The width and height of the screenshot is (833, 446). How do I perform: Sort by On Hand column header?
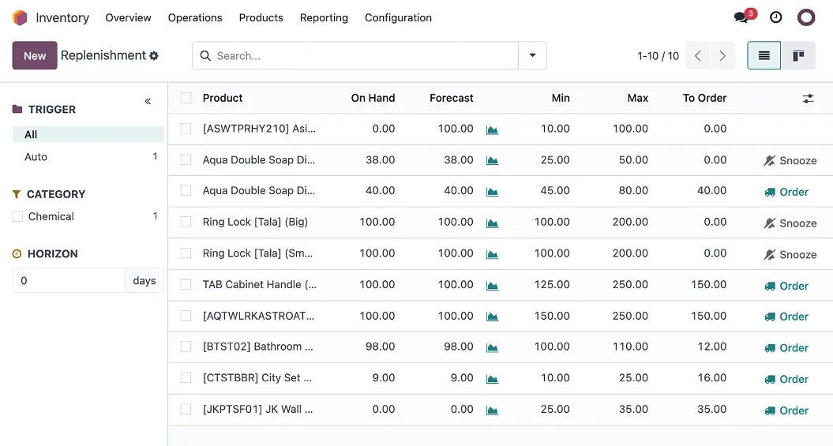coord(373,98)
